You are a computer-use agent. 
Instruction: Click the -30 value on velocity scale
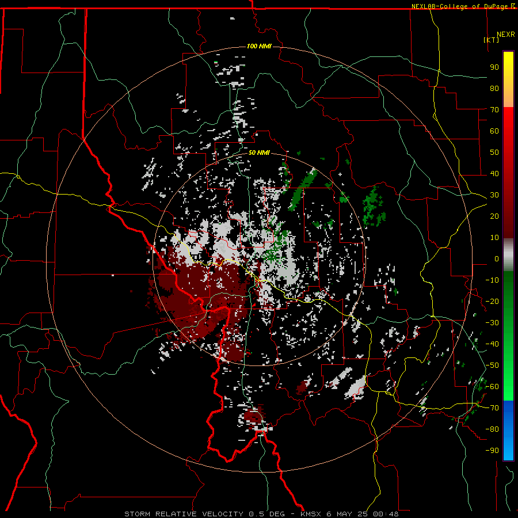point(492,323)
